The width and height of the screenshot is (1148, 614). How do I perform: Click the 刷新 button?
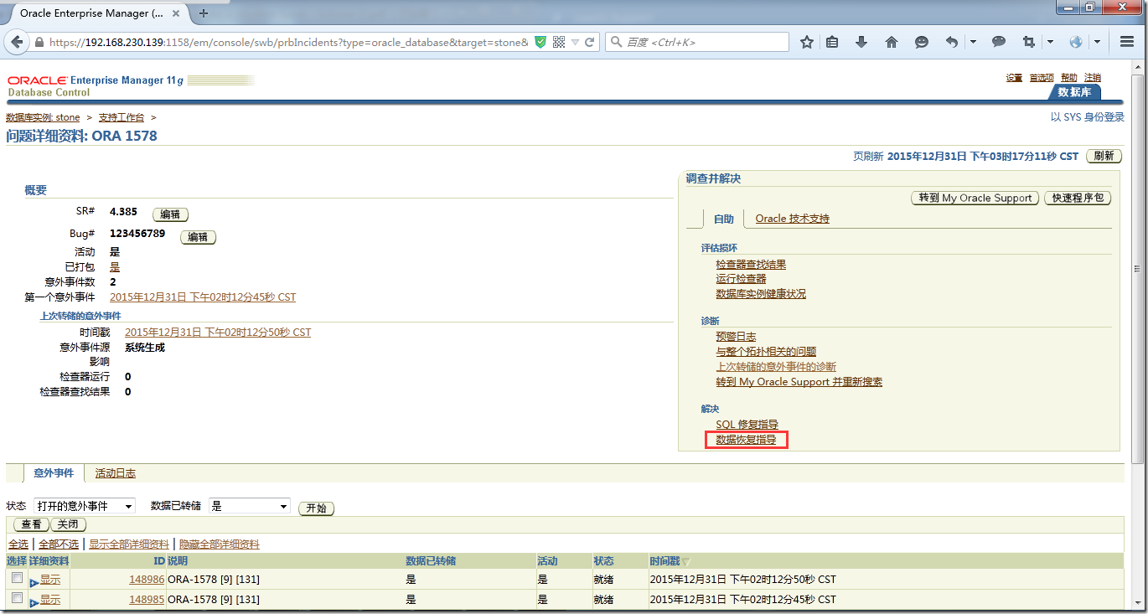point(1104,156)
